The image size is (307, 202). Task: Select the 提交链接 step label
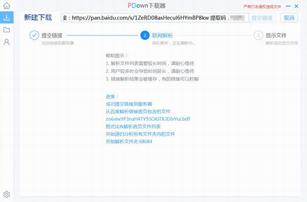click(52, 36)
